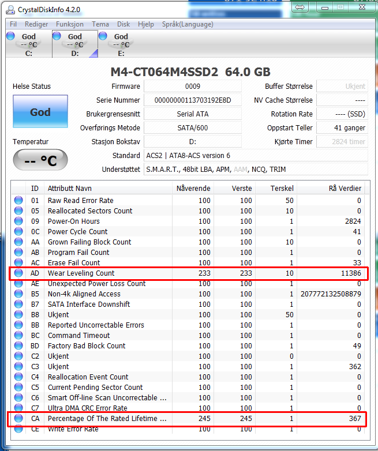Click the temperature -- °C indicator
This screenshot has height=451, width=378.
(40, 160)
